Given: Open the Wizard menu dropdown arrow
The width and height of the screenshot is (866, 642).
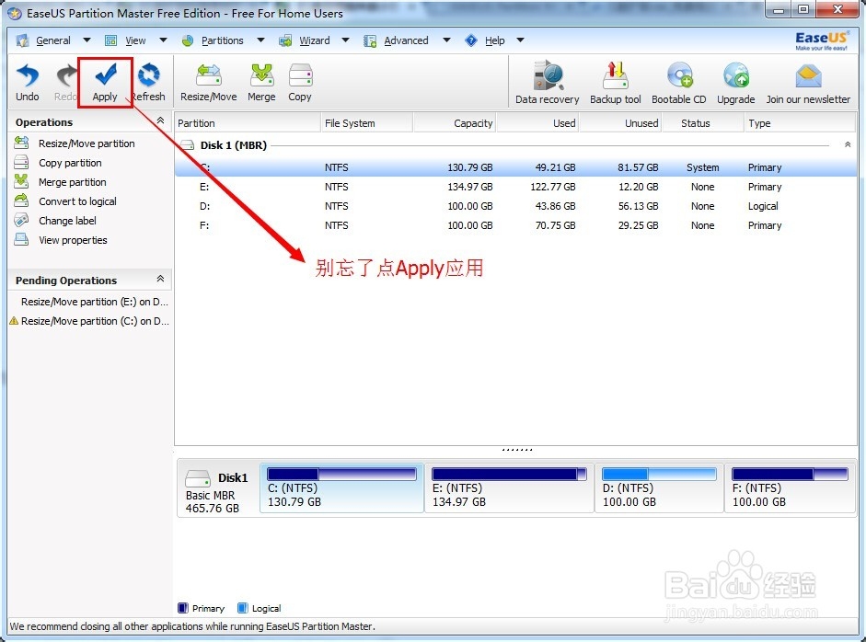Looking at the screenshot, I should [x=346, y=40].
